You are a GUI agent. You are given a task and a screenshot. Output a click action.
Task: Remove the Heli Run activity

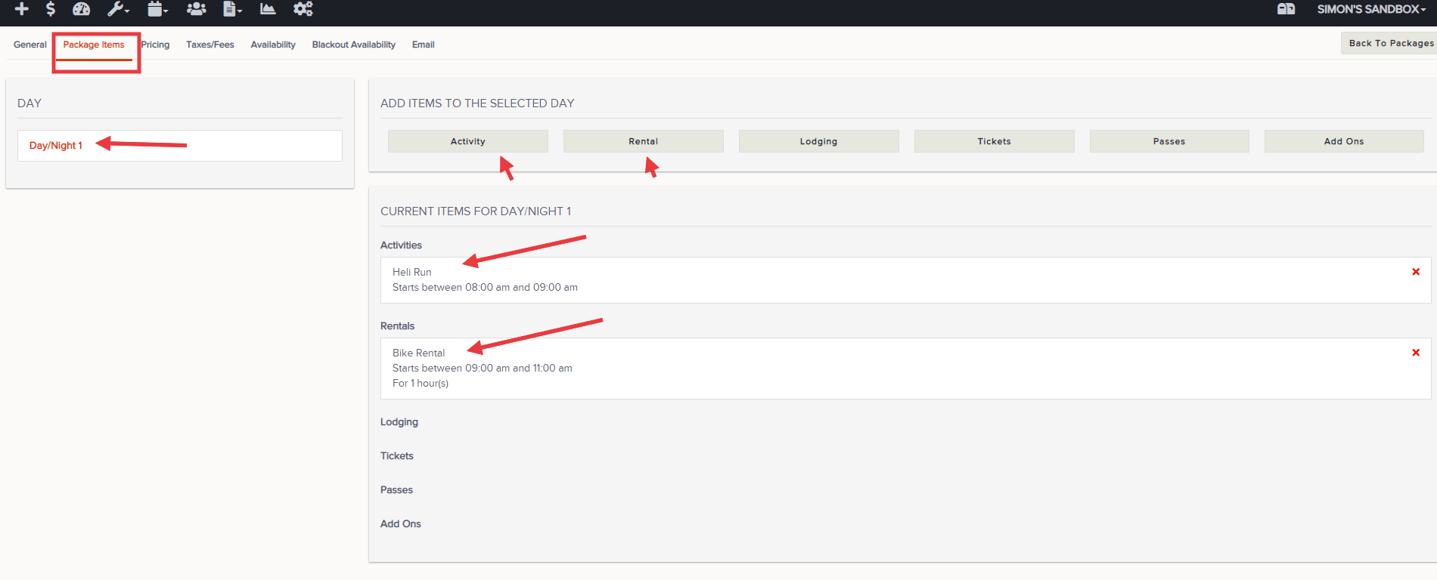pos(1416,272)
